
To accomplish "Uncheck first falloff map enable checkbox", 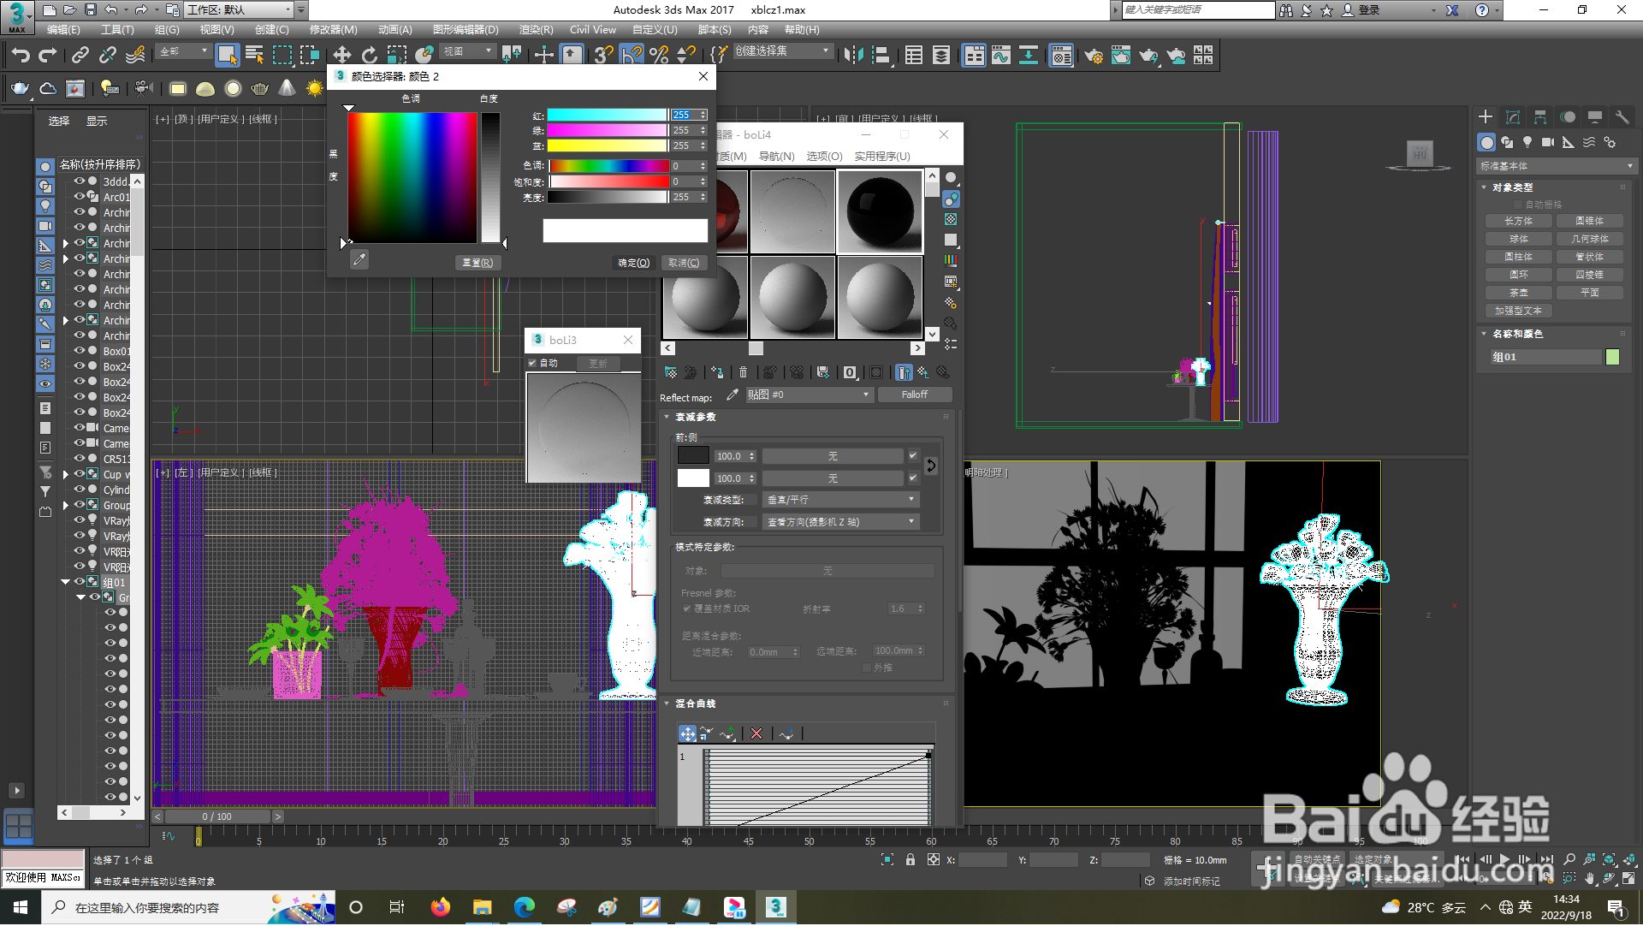I will (x=913, y=456).
